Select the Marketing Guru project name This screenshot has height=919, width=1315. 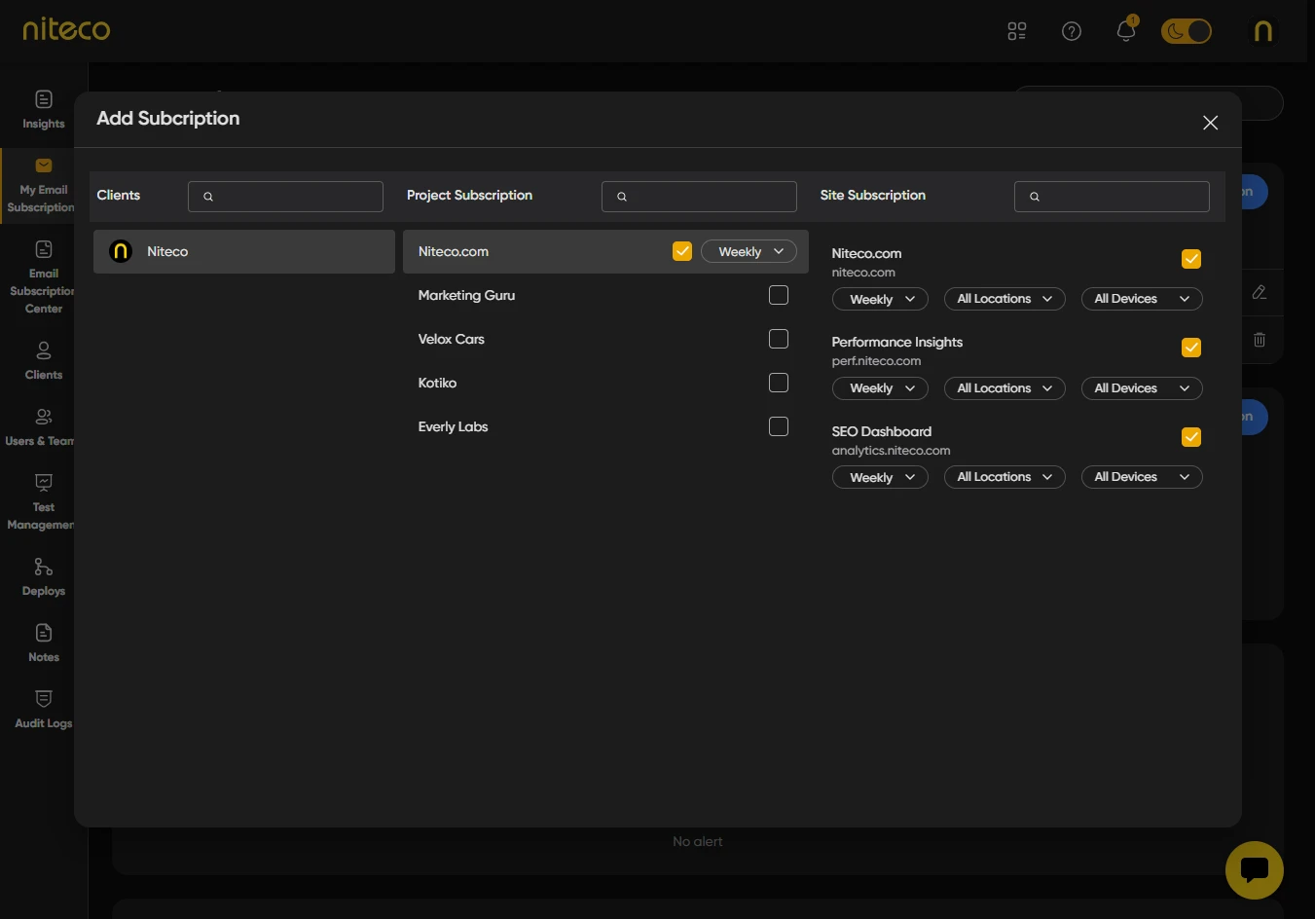click(466, 295)
